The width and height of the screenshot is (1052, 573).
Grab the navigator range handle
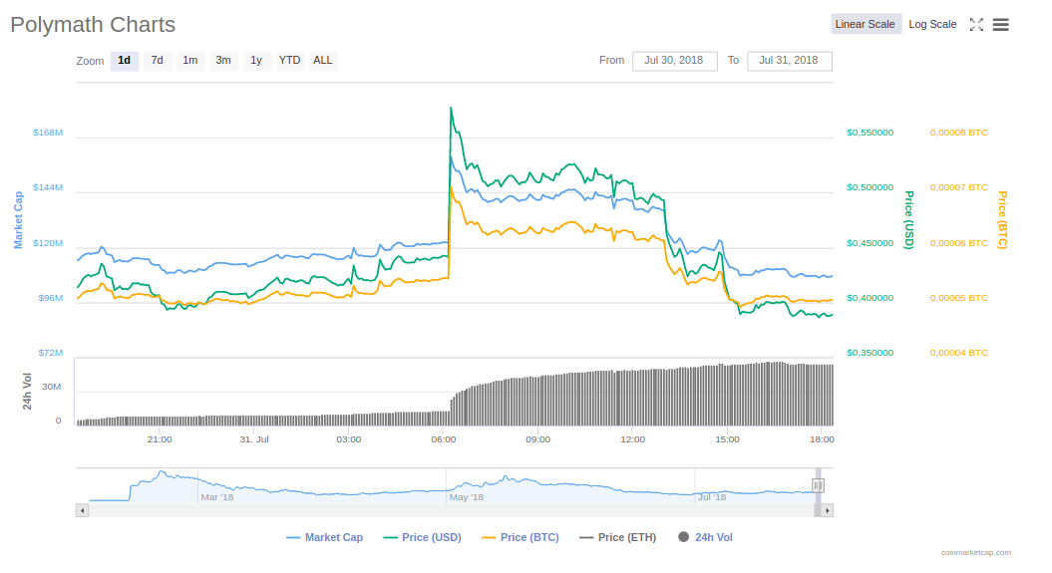click(818, 485)
